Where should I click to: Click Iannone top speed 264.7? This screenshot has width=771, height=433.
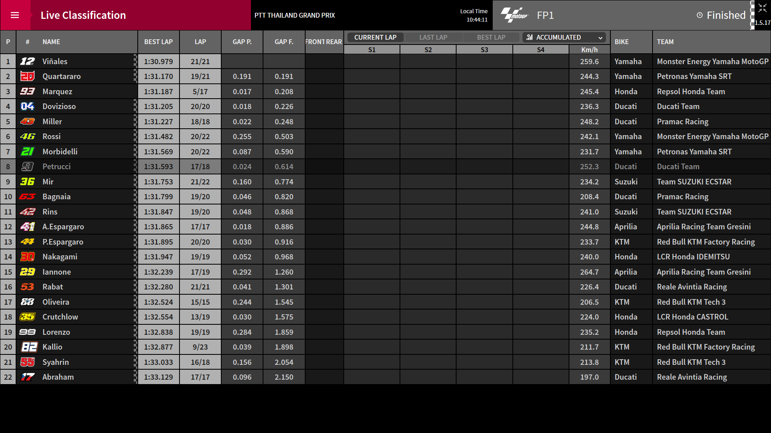[589, 272]
